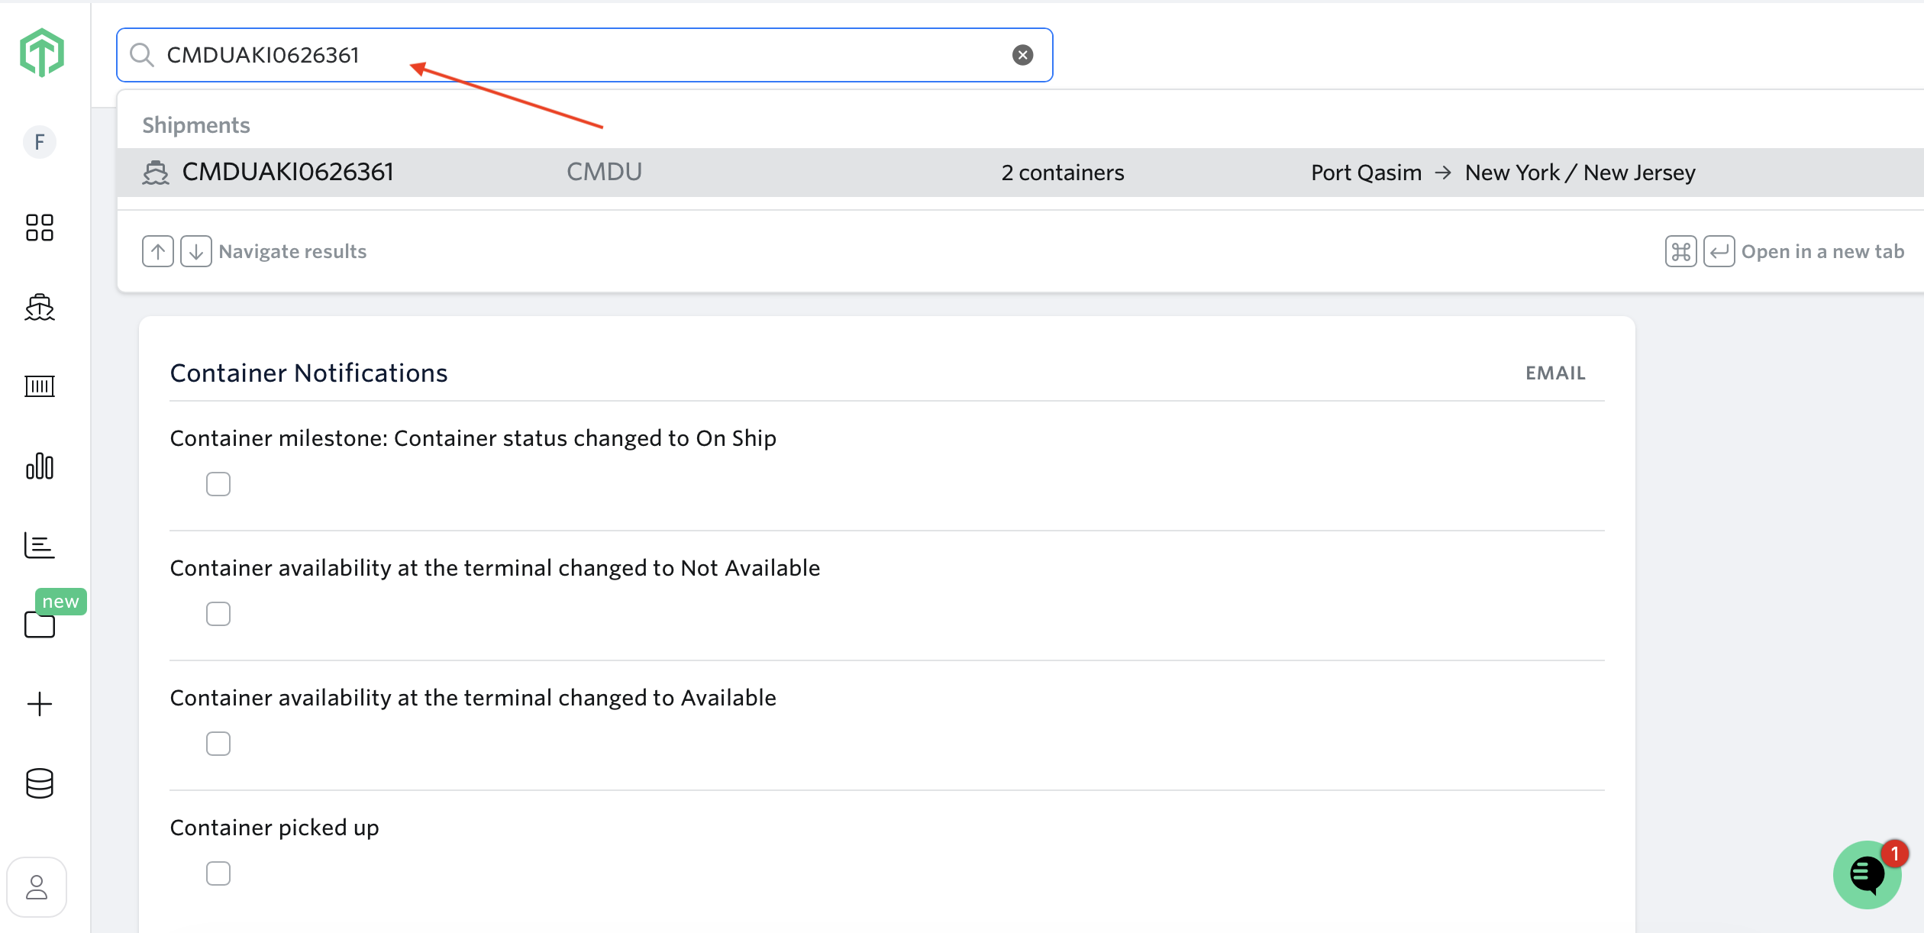Open the database stack icon in sidebar
Screen dimensions: 1924x933
click(x=40, y=783)
